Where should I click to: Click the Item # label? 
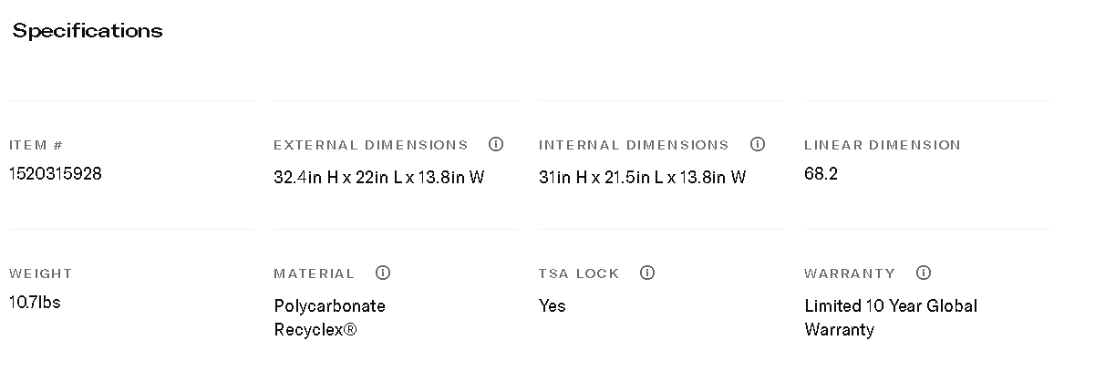(36, 145)
